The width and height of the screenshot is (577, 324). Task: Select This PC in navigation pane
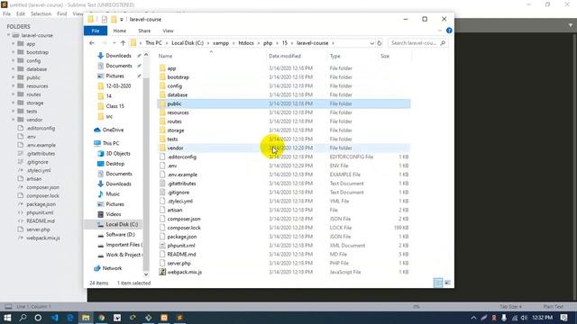(x=110, y=143)
